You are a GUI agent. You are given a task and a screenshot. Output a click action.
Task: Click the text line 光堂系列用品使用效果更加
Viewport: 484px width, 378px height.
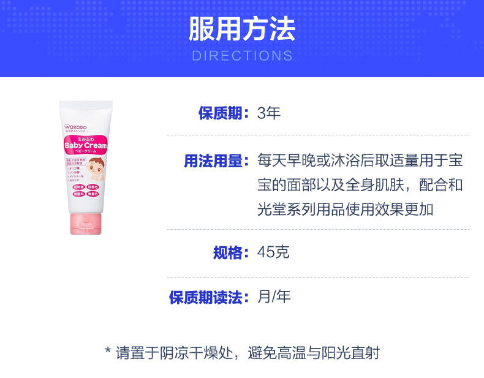click(x=346, y=210)
